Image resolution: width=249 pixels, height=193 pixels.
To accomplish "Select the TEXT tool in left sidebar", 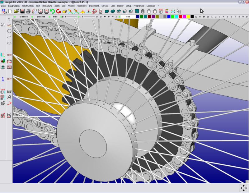I will click(x=9, y=55).
